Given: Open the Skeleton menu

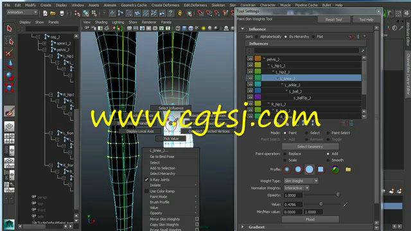Looking at the screenshot, I should tap(218, 5).
